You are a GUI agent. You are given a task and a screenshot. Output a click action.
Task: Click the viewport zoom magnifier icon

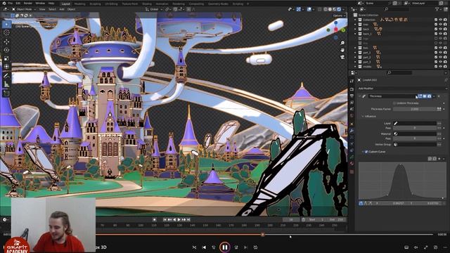click(342, 43)
